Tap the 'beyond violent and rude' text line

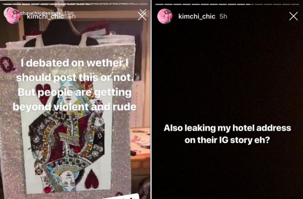coord(74,107)
